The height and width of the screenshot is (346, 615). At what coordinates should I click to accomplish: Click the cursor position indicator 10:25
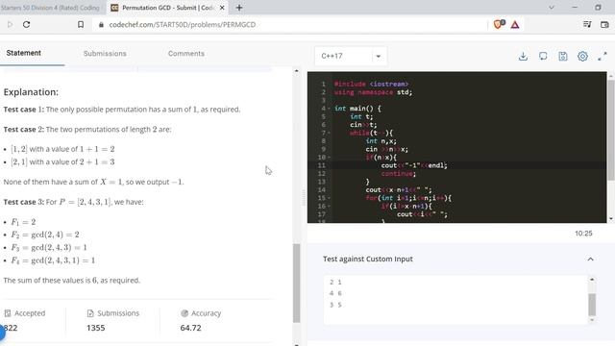pyautogui.click(x=583, y=234)
